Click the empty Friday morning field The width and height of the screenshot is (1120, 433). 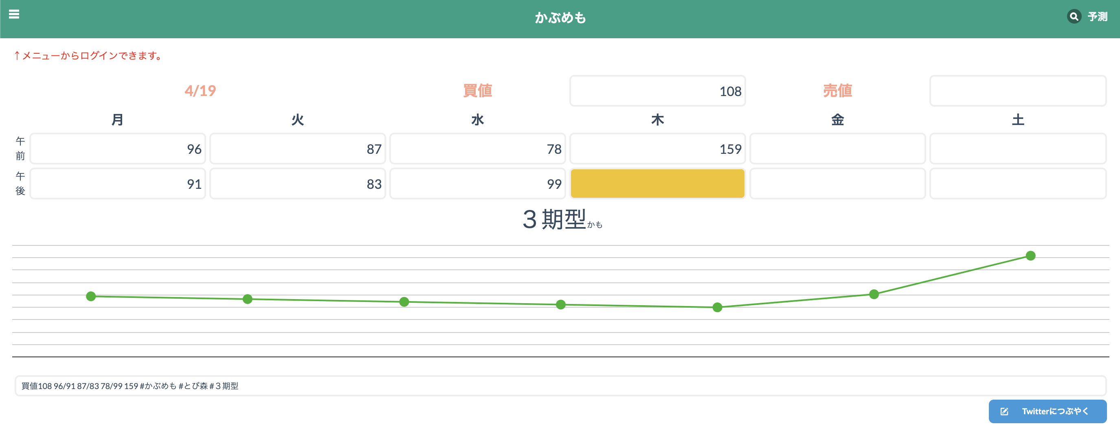pyautogui.click(x=837, y=149)
